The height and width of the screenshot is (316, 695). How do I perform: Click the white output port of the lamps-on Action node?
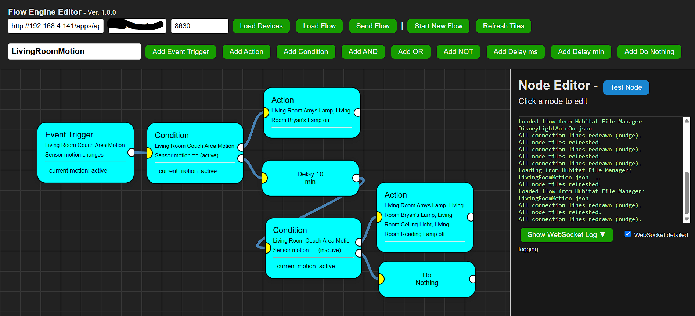[x=357, y=112]
